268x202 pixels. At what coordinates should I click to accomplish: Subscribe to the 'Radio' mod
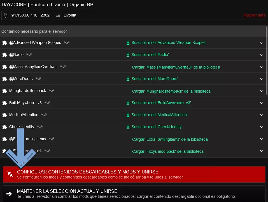pyautogui.click(x=150, y=55)
